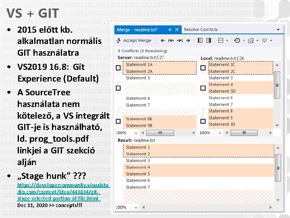Jump to first conflict arrow
Viewport: 290px width, 218px height.
click(171, 40)
